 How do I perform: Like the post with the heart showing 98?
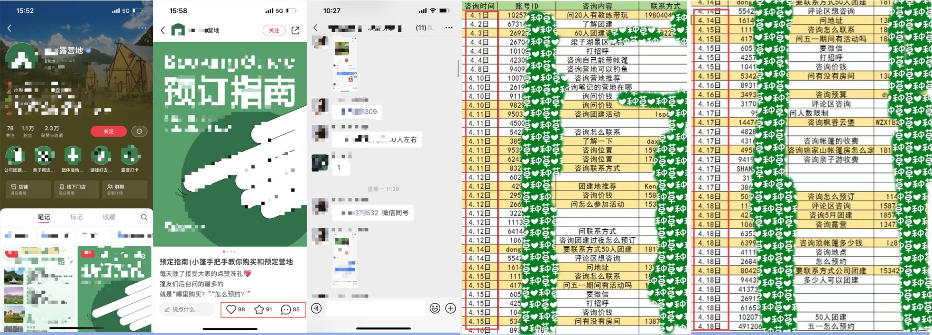tap(236, 309)
